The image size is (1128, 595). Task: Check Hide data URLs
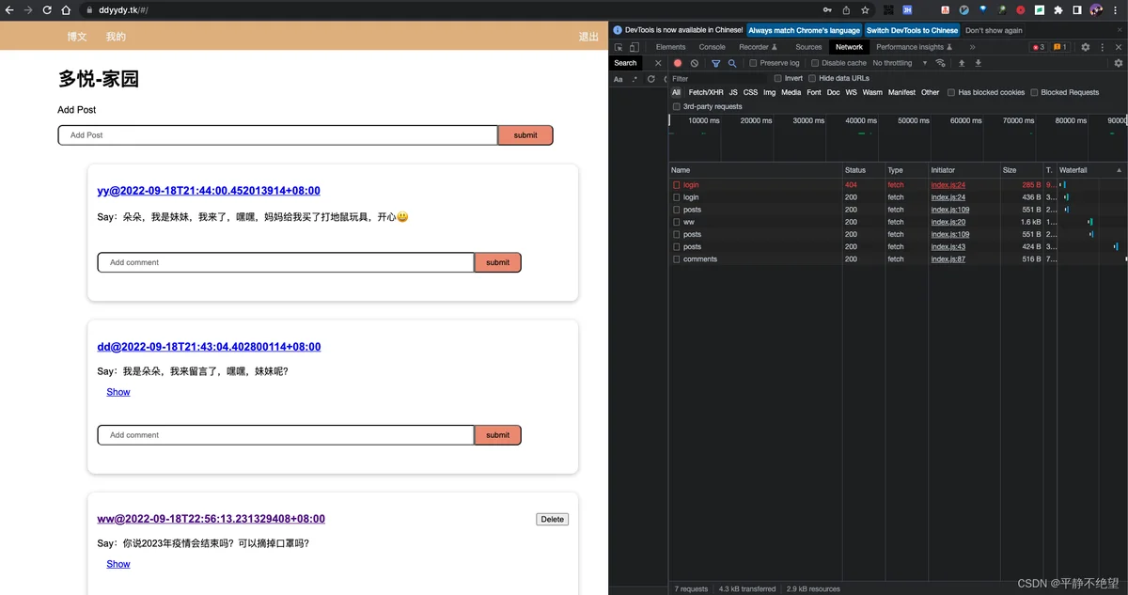(x=812, y=79)
